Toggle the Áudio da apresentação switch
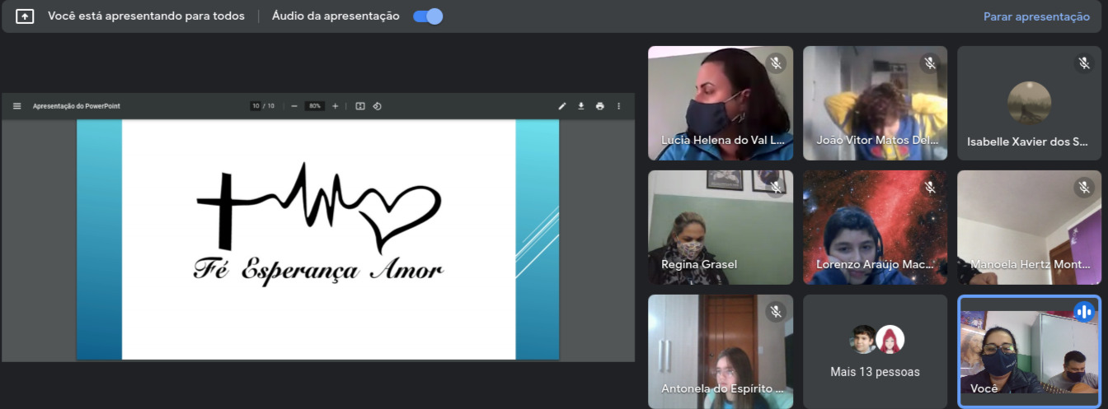This screenshot has width=1108, height=409. point(428,16)
